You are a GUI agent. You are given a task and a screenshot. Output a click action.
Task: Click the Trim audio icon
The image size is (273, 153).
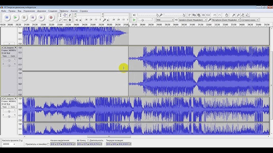point(203,15)
